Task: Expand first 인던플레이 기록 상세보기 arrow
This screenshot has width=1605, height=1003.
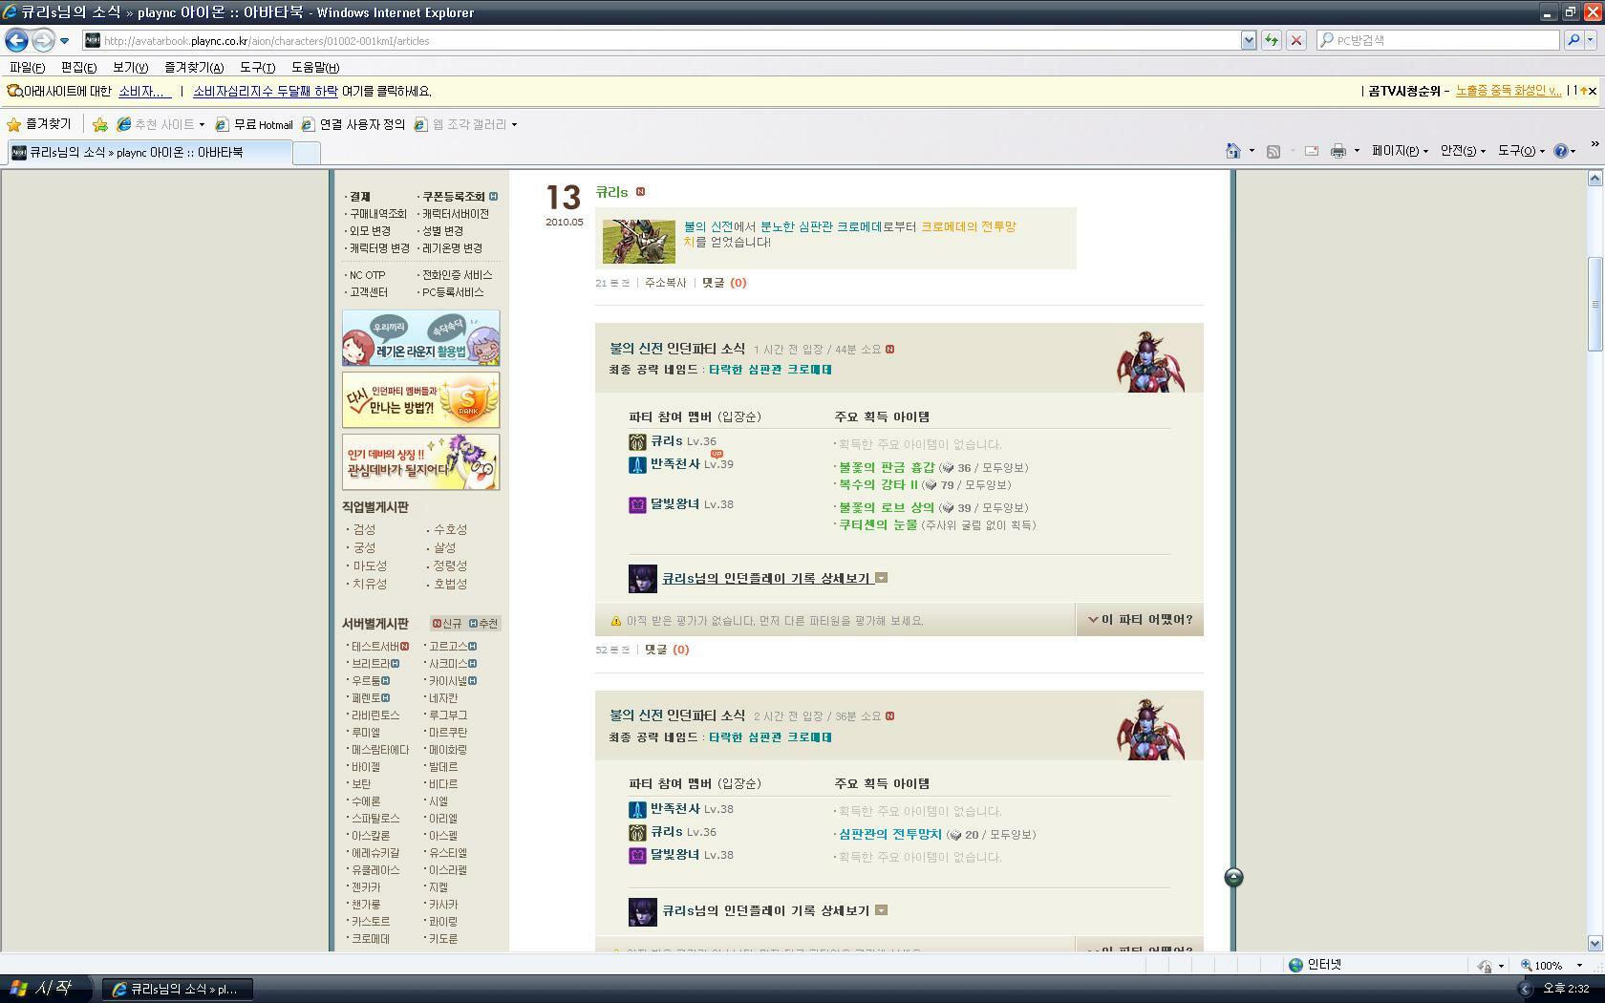Action: [x=881, y=578]
